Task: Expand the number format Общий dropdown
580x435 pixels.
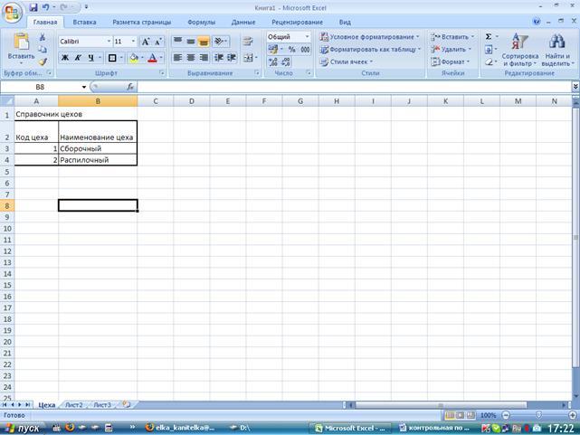Action: [307, 37]
